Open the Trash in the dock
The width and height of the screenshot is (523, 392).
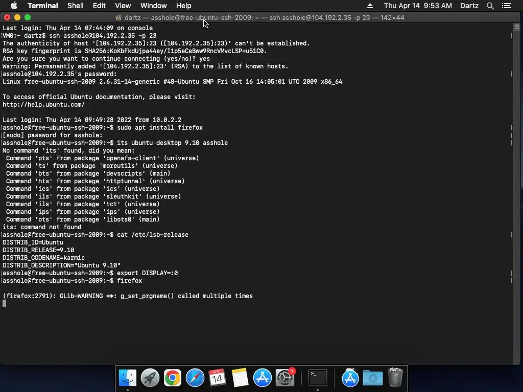[x=395, y=377]
